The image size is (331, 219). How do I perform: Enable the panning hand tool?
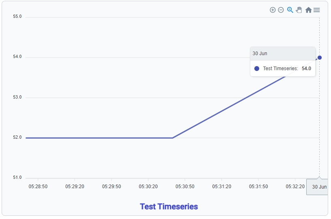tap(299, 10)
